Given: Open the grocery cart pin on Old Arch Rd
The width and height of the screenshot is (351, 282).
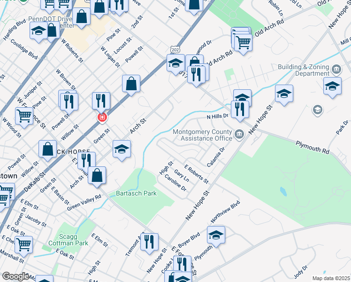Looking at the screenshot, I should tap(244, 43).
